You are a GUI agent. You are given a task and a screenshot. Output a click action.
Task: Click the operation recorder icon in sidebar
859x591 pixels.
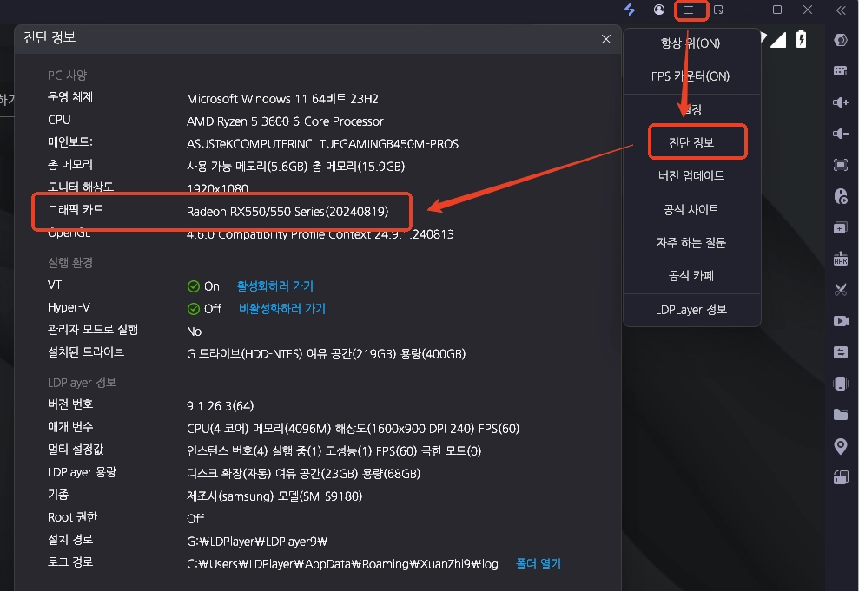click(841, 196)
